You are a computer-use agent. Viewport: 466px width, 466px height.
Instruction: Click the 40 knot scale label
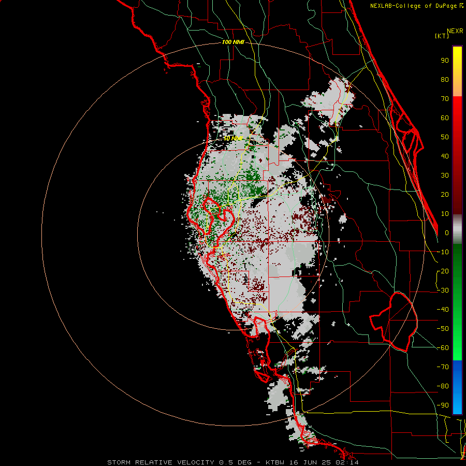445,156
